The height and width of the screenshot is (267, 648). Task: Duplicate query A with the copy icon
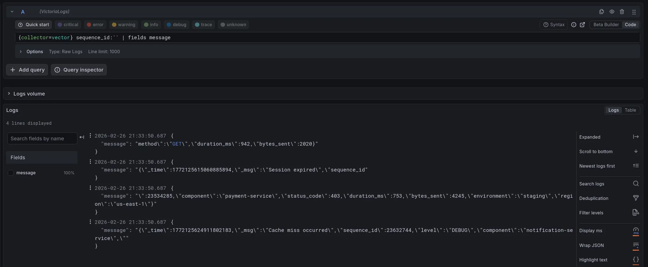[x=601, y=12]
